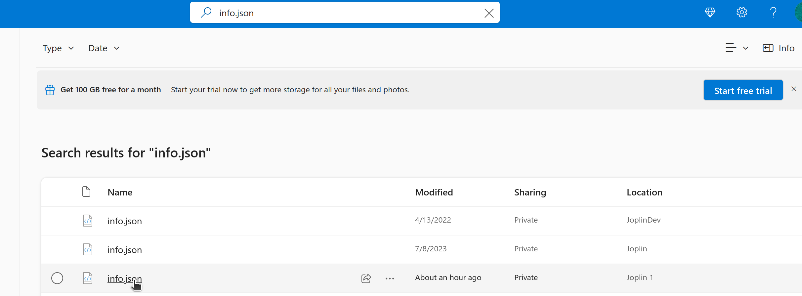The image size is (802, 296).
Task: Expand the Date filter dropdown
Action: pyautogui.click(x=104, y=48)
